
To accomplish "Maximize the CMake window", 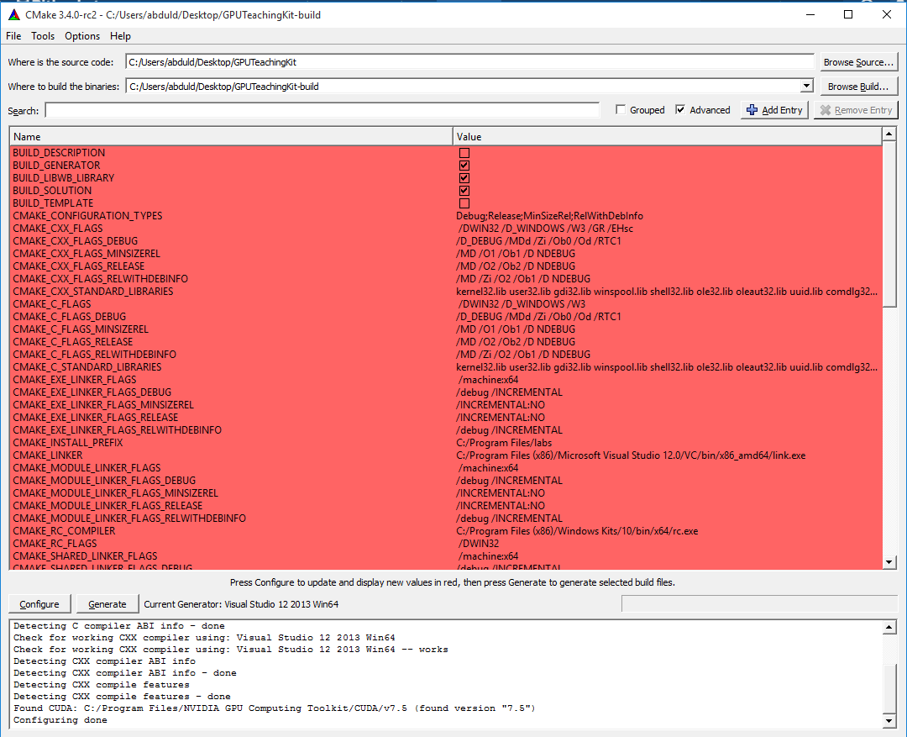I will coord(848,14).
